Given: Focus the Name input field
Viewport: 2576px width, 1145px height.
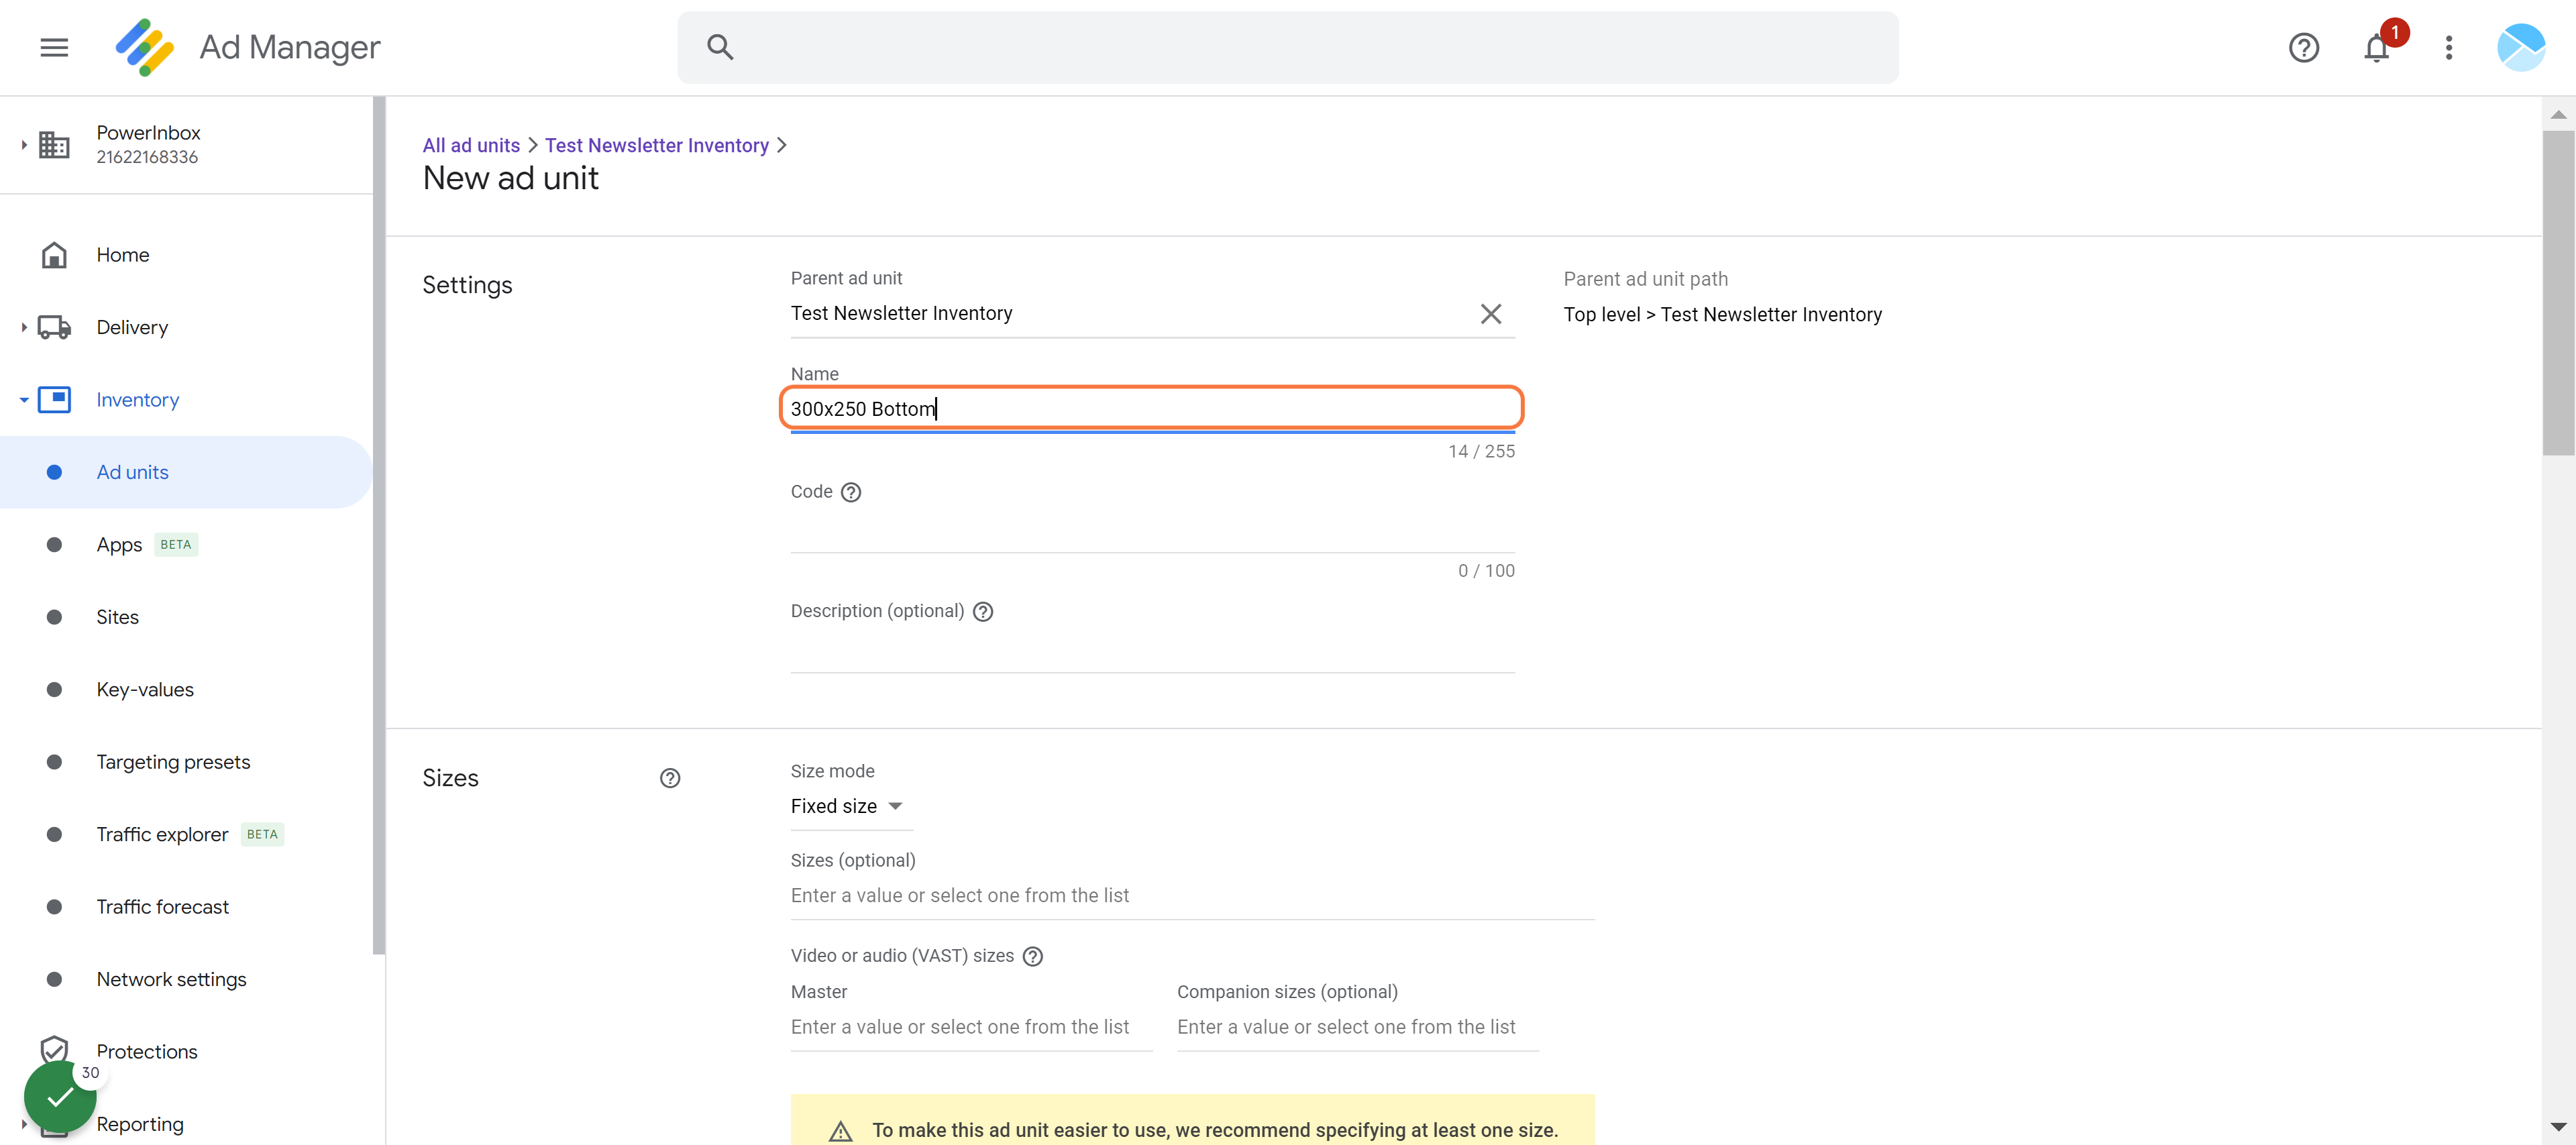Looking at the screenshot, I should (1152, 409).
